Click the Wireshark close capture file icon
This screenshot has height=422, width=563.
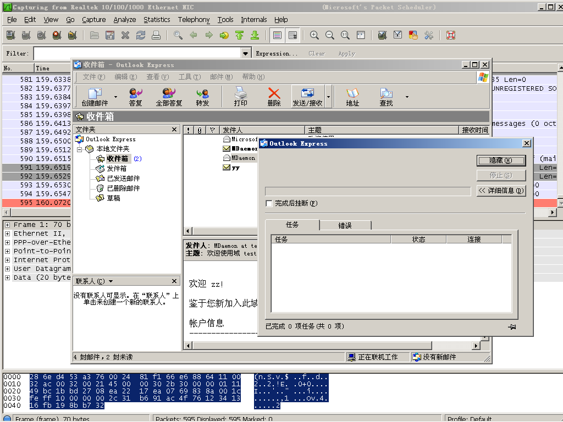pos(125,35)
